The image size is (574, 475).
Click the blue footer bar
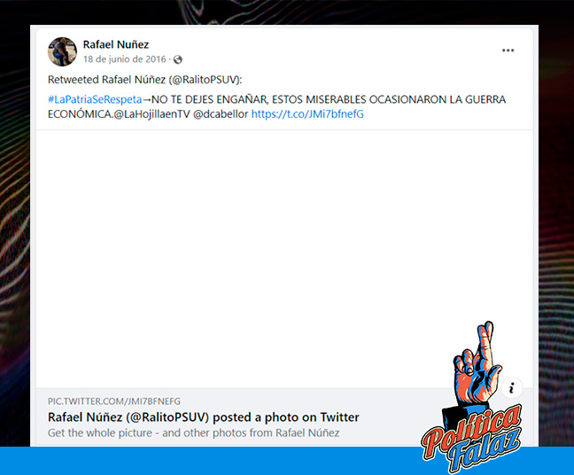287,461
